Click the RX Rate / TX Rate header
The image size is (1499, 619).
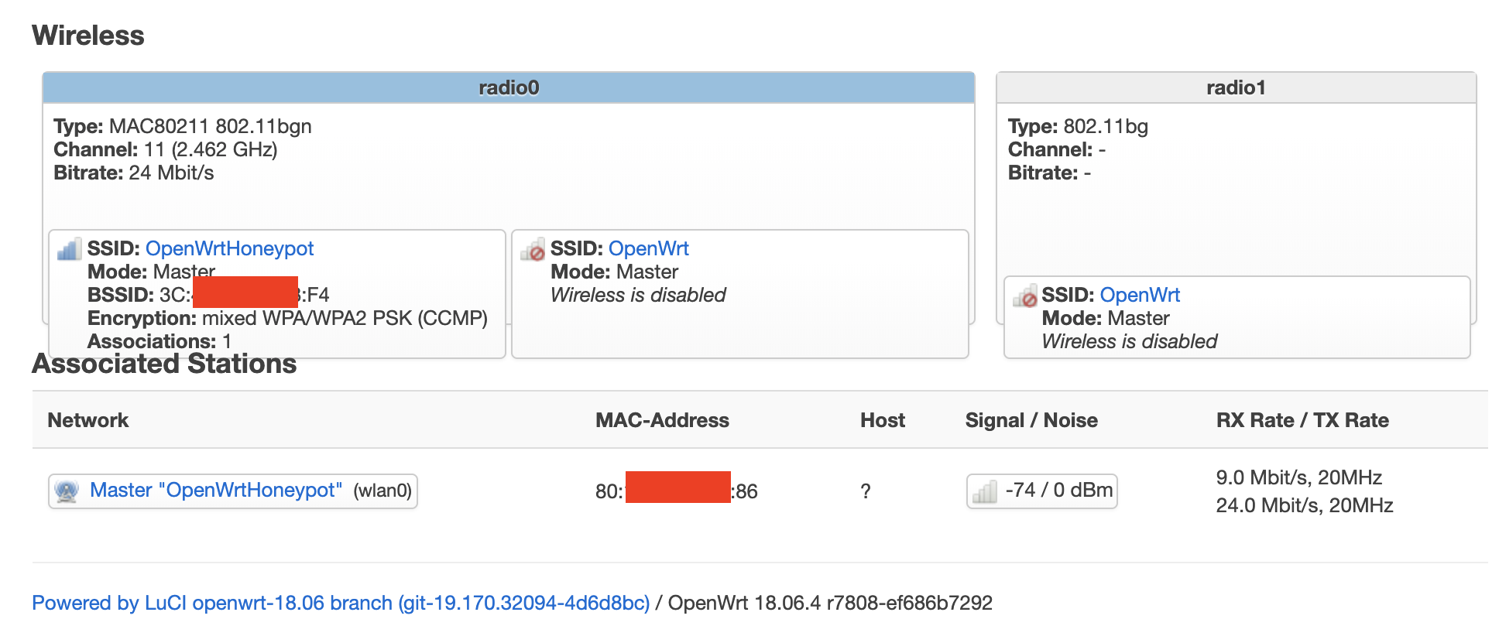point(1302,420)
